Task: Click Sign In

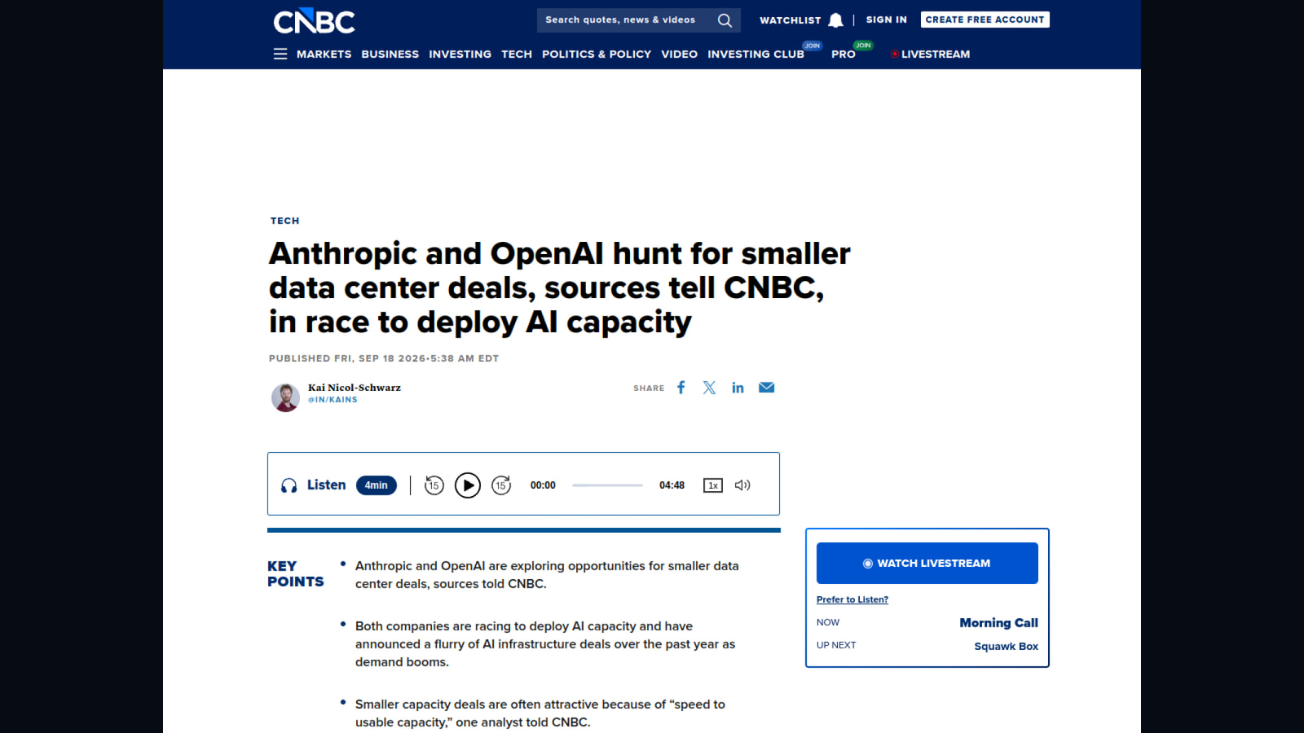Action: point(887,20)
